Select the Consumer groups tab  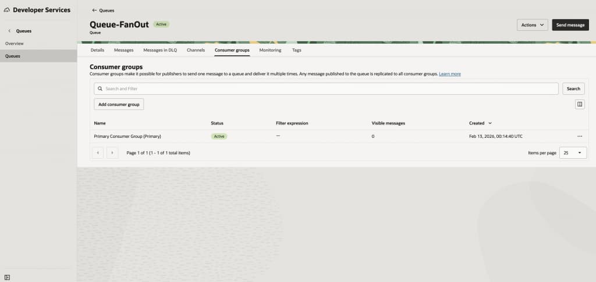[232, 50]
